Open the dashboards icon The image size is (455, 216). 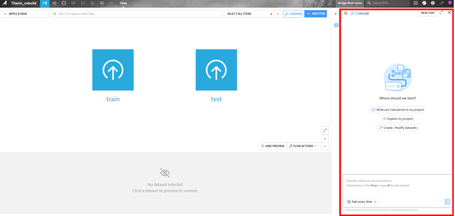102,3
